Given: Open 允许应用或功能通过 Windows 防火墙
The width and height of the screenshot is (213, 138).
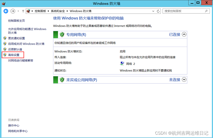Looking at the screenshot, I should [27, 31].
